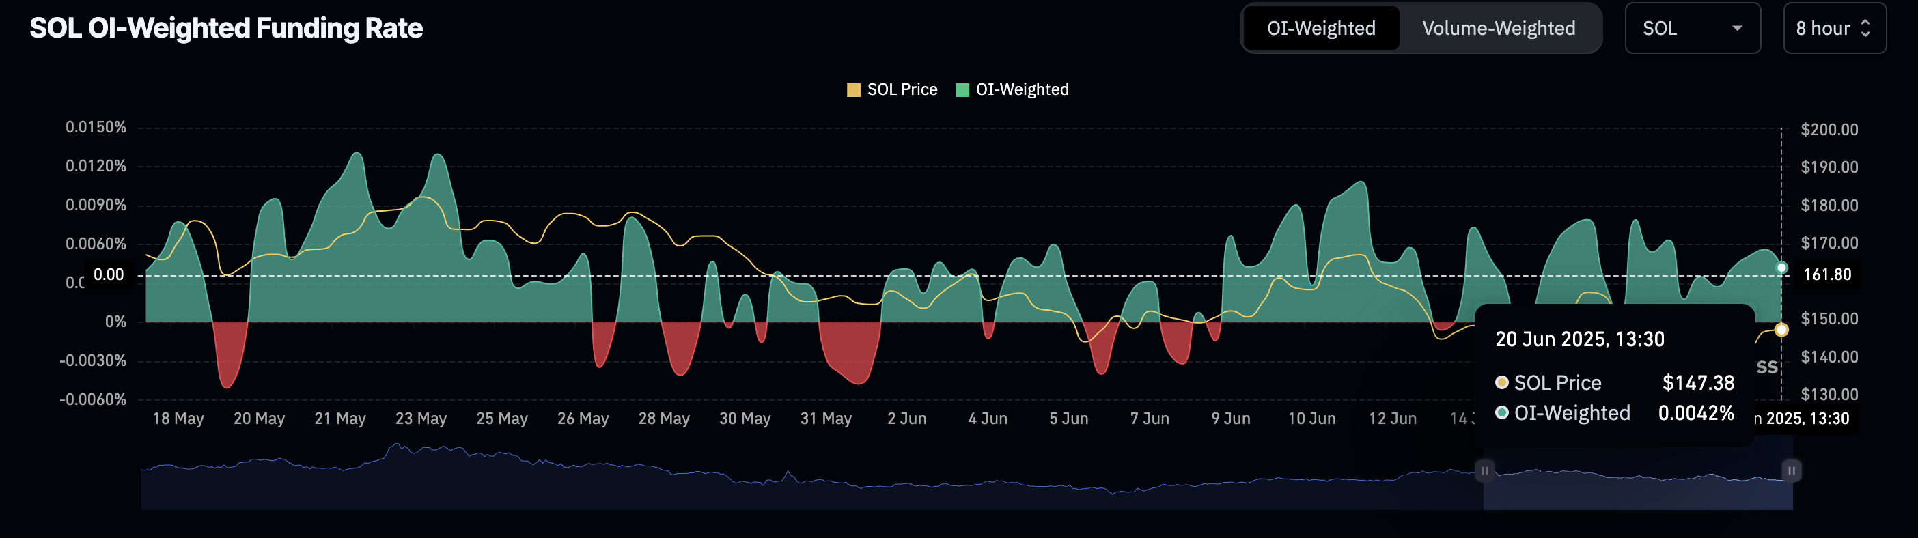The height and width of the screenshot is (538, 1918).
Task: Click the caret arrow in the SOL selector
Action: point(1737,28)
